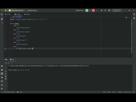Click the trash Clear All icon in Run console

pyautogui.click(x=6, y=79)
